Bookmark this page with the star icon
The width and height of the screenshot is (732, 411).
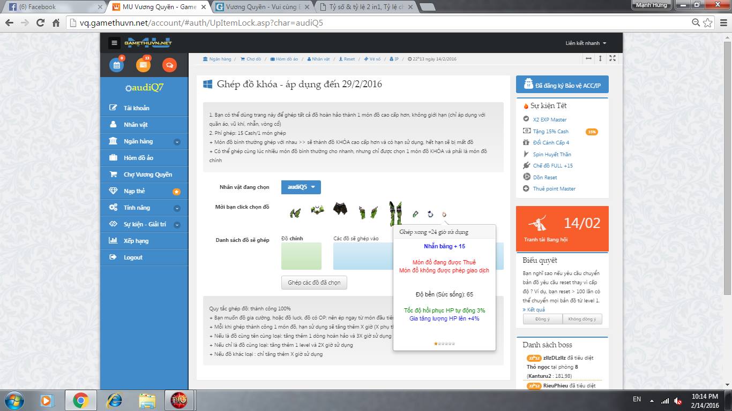pos(707,23)
